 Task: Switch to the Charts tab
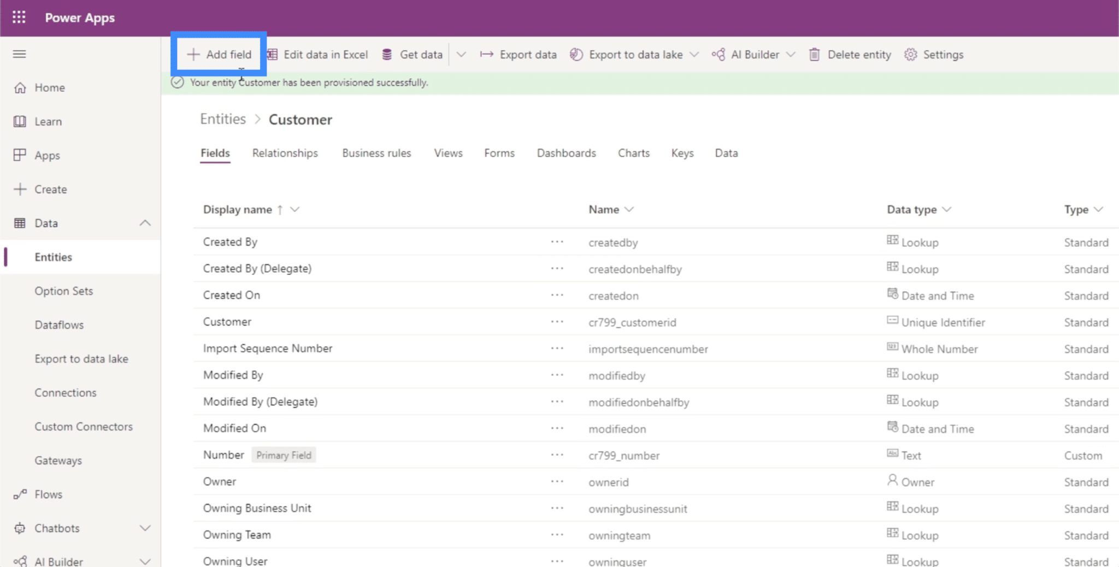click(634, 153)
